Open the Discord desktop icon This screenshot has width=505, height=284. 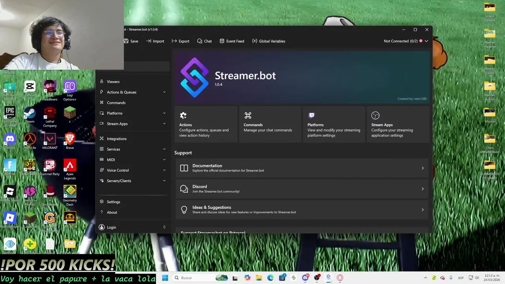click(10, 141)
